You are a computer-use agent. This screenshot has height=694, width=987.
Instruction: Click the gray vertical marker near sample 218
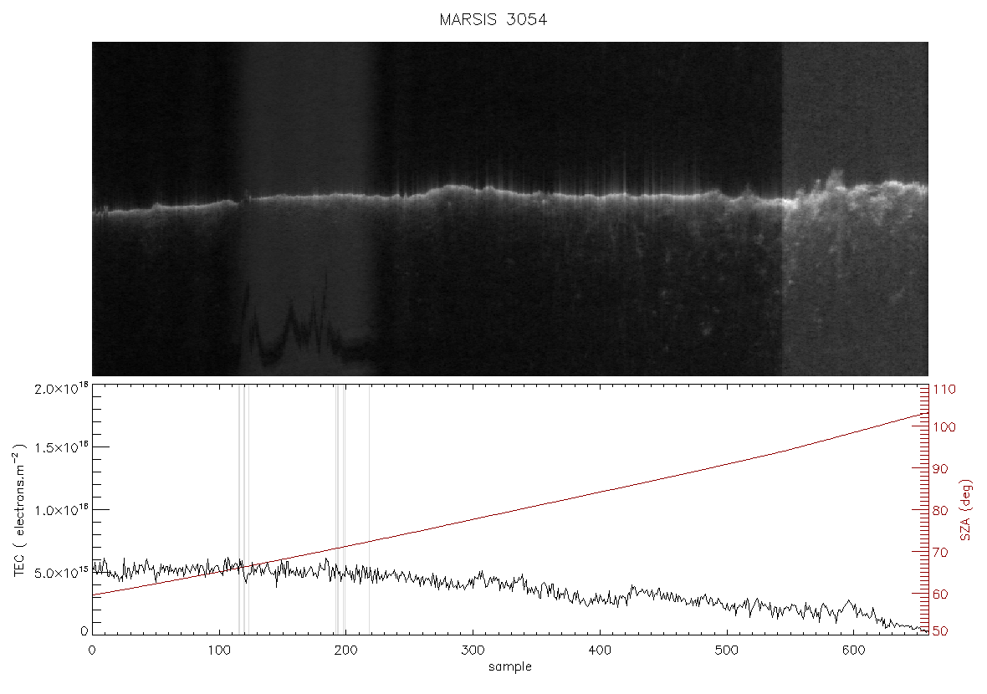[x=369, y=510]
